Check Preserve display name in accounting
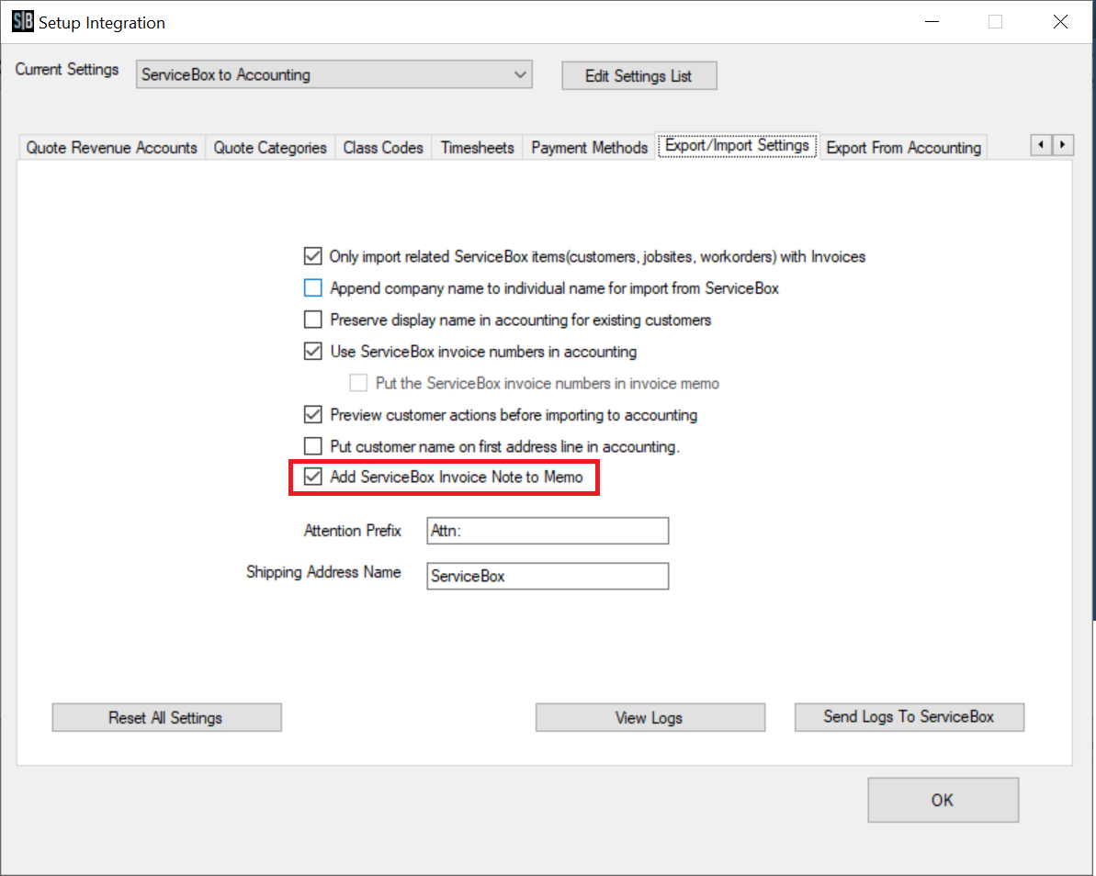This screenshot has width=1096, height=876. coord(312,320)
